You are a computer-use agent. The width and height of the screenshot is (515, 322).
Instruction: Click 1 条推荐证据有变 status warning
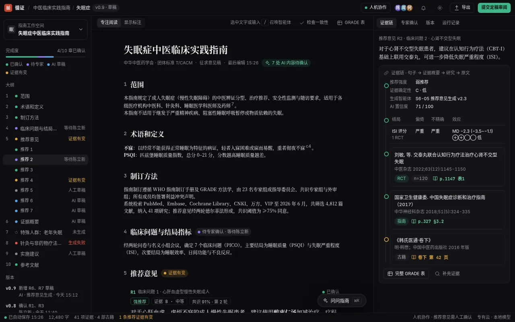coord(136,317)
